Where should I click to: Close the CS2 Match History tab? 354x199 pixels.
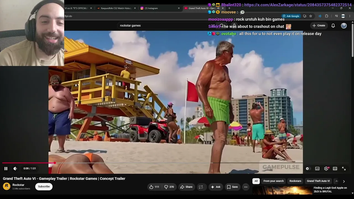[x=135, y=8]
